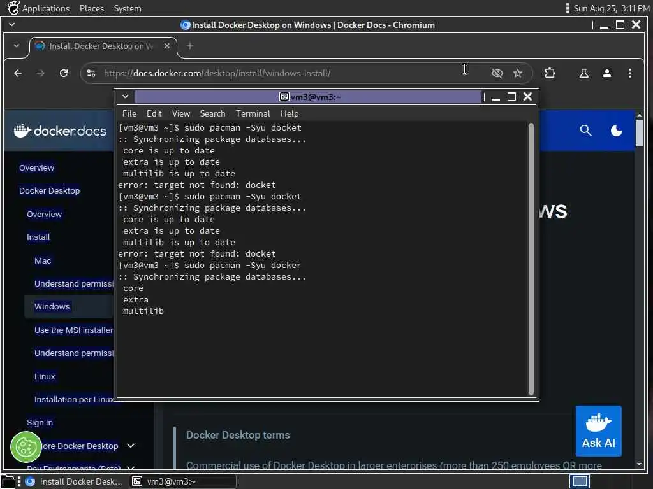Screen dimensions: 653x489
Task: Click the workspace switcher in bottom panel
Action: (579, 481)
